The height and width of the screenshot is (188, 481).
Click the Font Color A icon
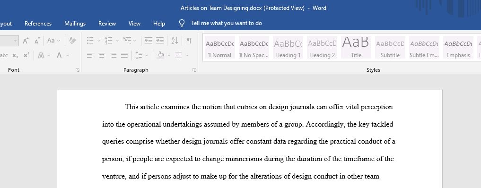pos(59,55)
